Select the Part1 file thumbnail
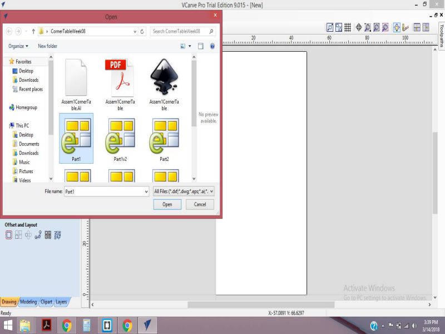The width and height of the screenshot is (445, 334). (76, 138)
